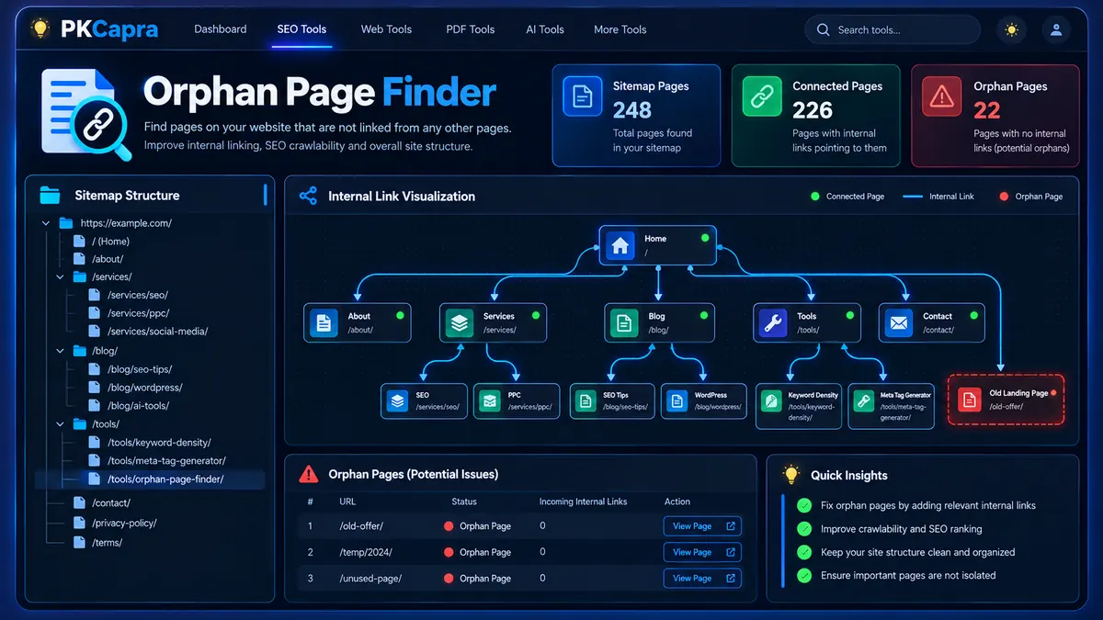Click the PKCapra lightbulb logo icon
1103x620 pixels.
[x=40, y=28]
